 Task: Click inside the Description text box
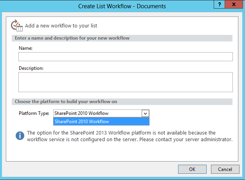[x=125, y=82]
